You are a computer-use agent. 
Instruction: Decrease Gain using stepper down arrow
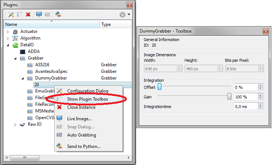tap(260, 98)
